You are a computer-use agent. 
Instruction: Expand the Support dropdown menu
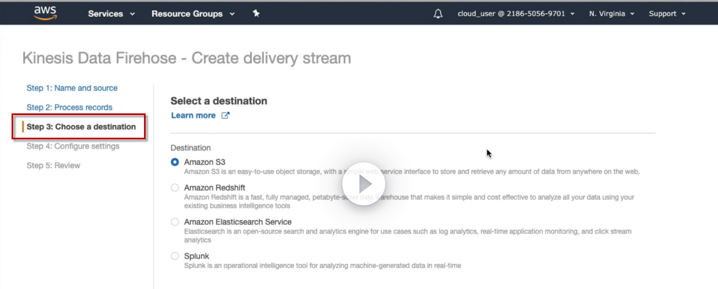coord(667,14)
